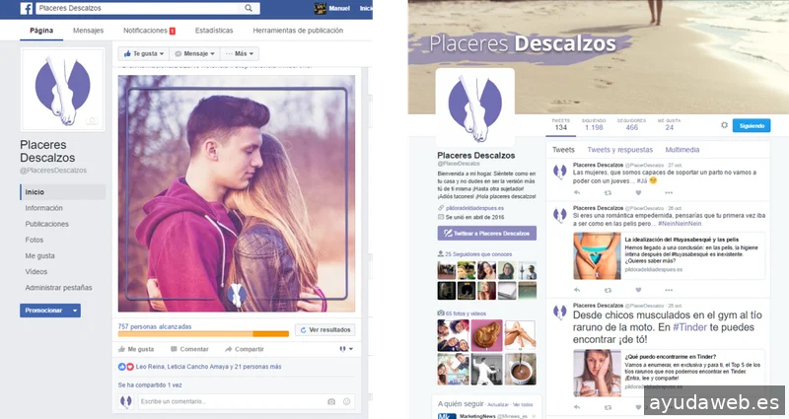Image resolution: width=789 pixels, height=419 pixels.
Task: Click the 'Ver resultados' button
Action: click(x=325, y=330)
